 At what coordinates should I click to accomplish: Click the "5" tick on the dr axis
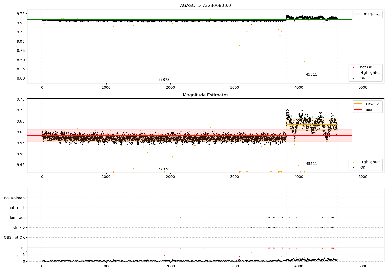24,255
